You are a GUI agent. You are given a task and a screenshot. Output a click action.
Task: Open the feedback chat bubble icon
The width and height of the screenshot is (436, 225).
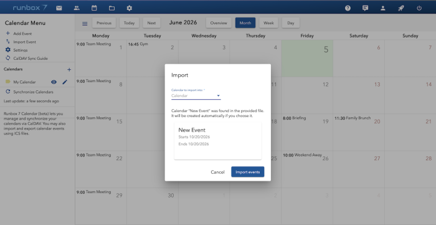366,8
